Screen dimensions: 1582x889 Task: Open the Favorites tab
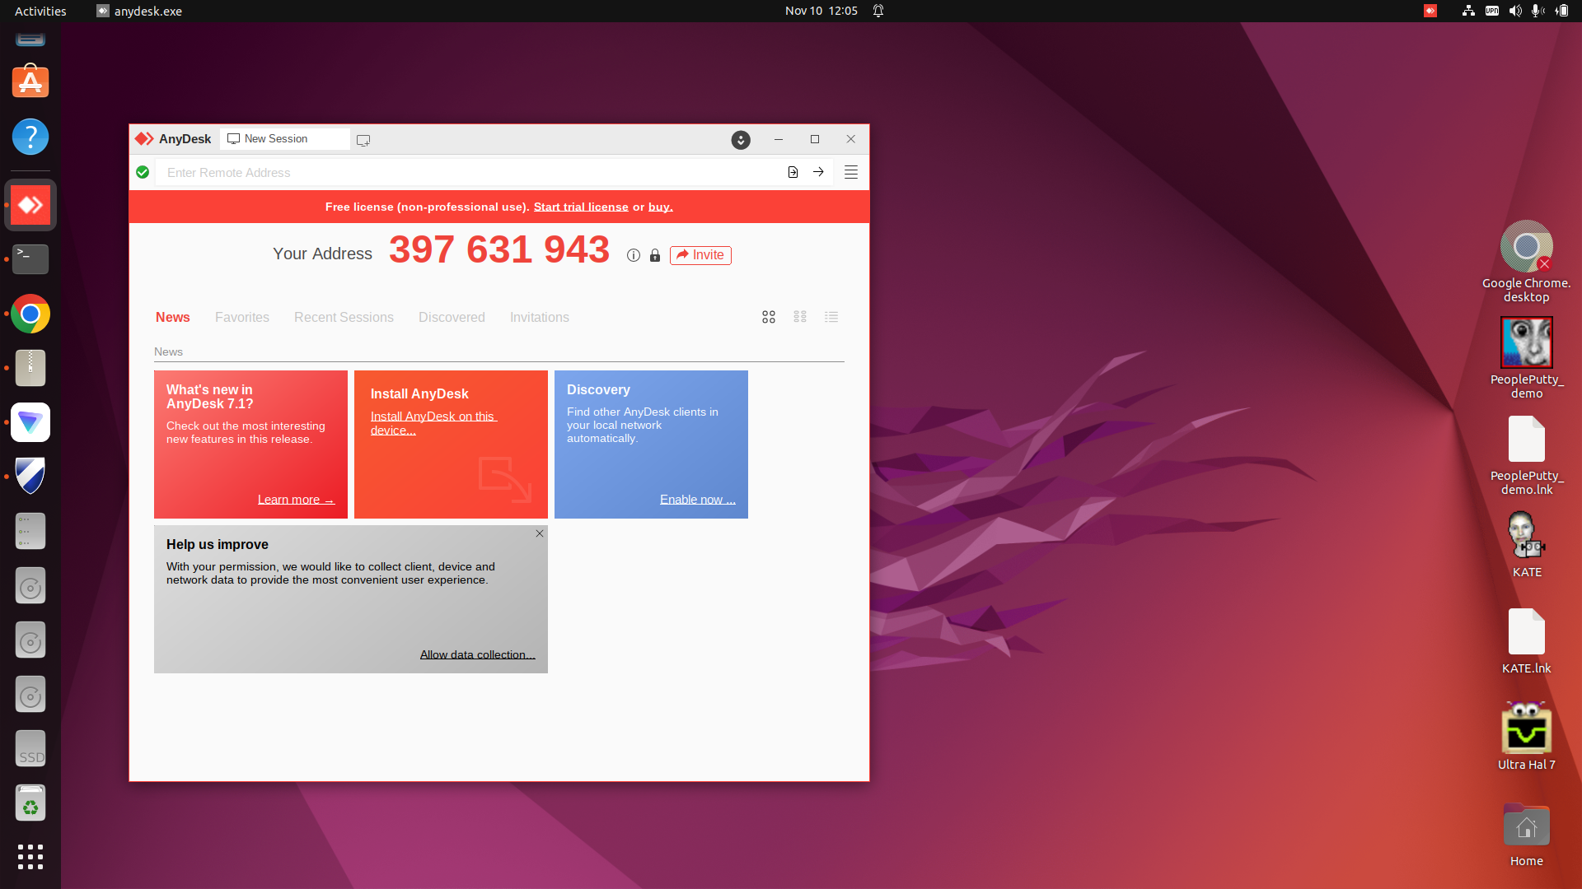point(242,318)
